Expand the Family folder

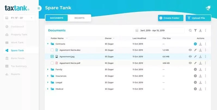coord(48,69)
